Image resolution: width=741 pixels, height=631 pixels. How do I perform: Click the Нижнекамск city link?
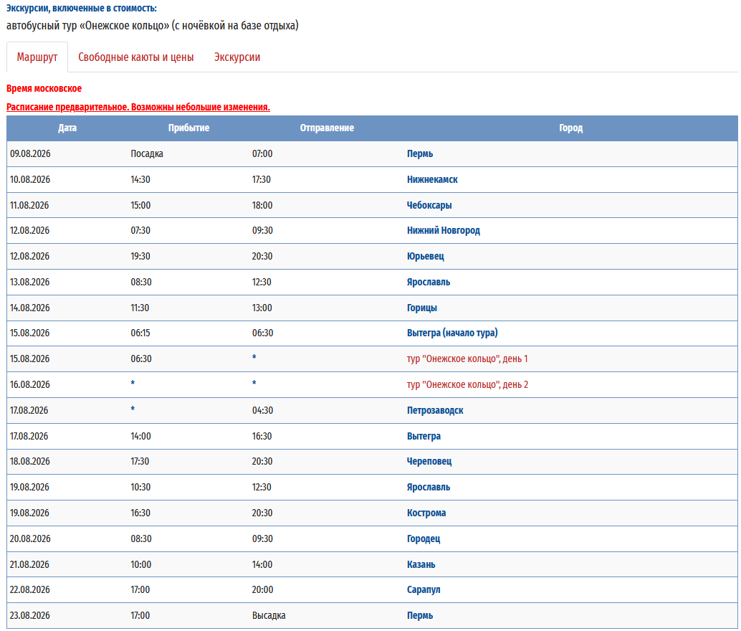[x=432, y=179]
